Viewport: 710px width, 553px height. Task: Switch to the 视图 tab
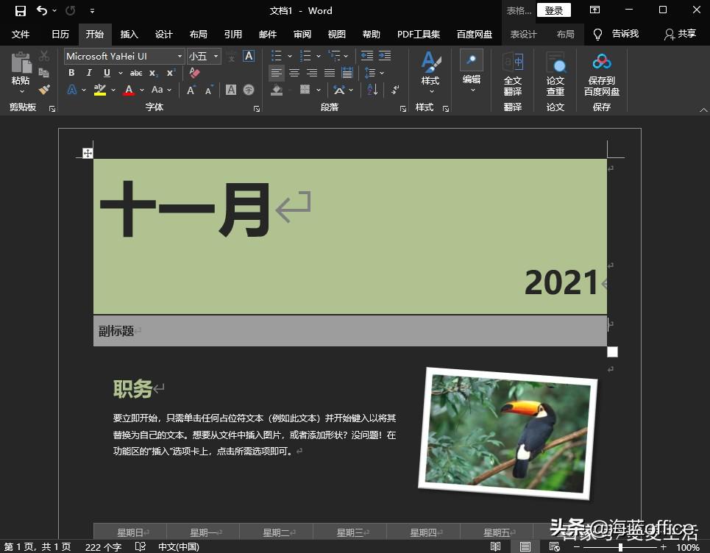pos(336,34)
